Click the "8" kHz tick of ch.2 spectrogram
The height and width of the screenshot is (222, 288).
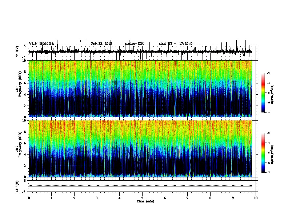tap(25, 132)
